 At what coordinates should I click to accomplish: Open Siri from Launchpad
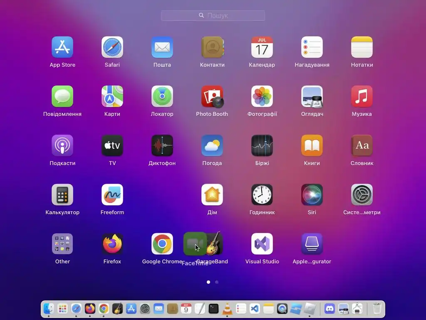[x=312, y=195]
